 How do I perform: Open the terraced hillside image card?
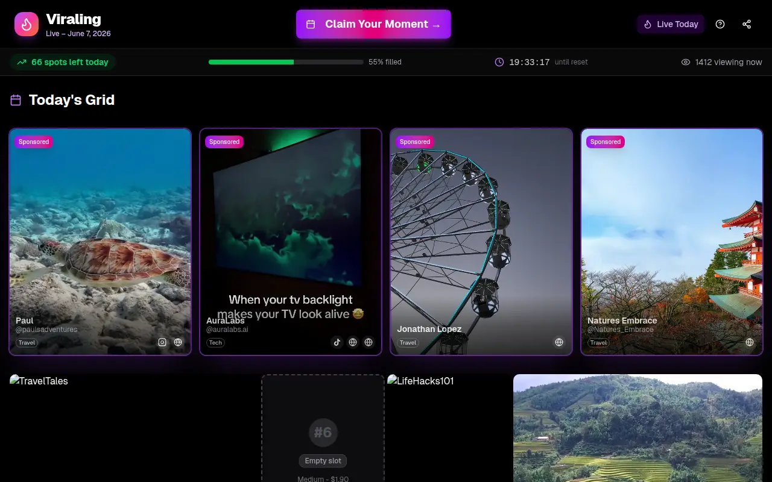pos(638,428)
